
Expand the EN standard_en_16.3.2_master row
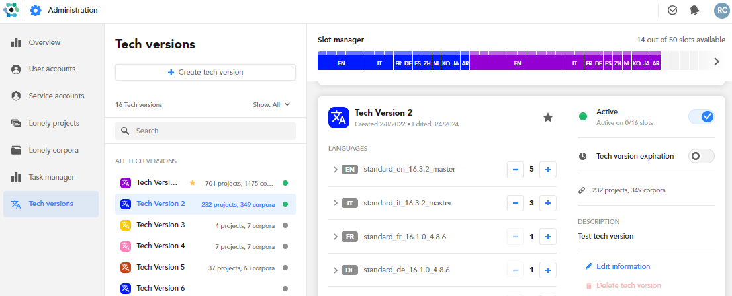click(335, 170)
